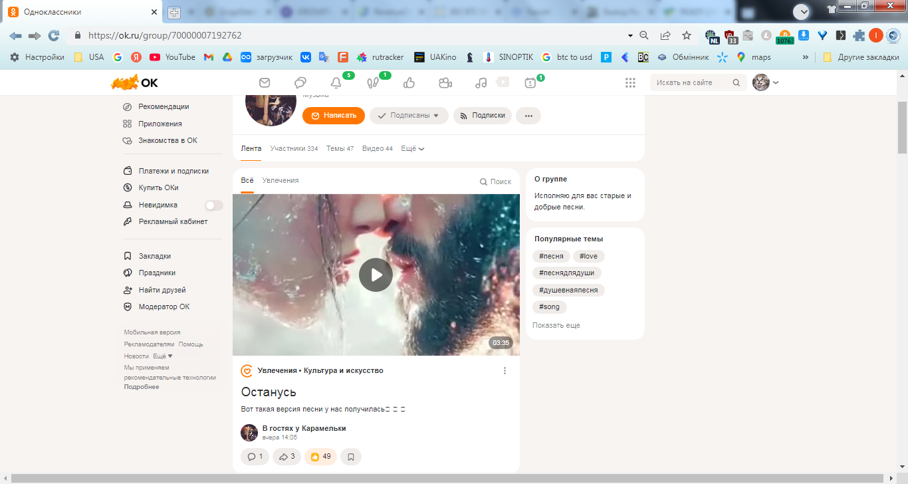Viewport: 908px width, 484px height.
Task: Open the #песня hashtag
Action: click(551, 256)
